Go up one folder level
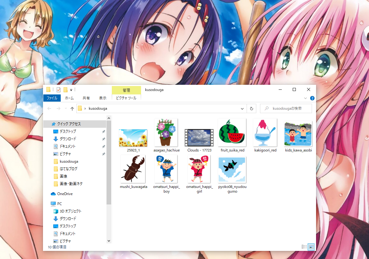Image resolution: width=369 pixels, height=259 pixels. [72, 108]
